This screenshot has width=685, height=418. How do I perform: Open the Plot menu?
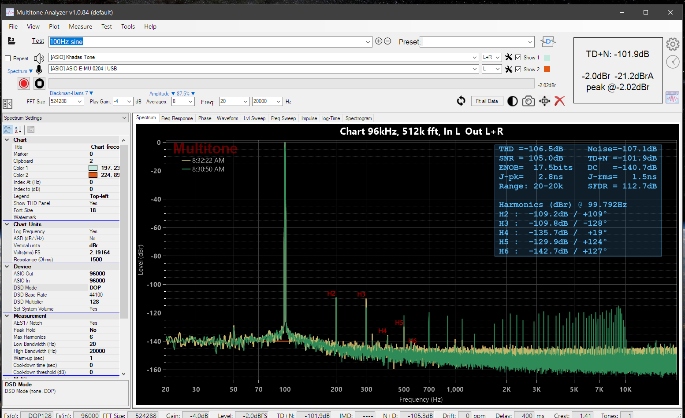(54, 26)
